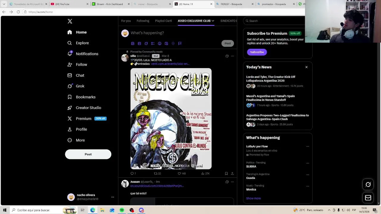Viewport: 381px width, 214px height.
Task: Switch to the For you tab
Action: tap(126, 21)
